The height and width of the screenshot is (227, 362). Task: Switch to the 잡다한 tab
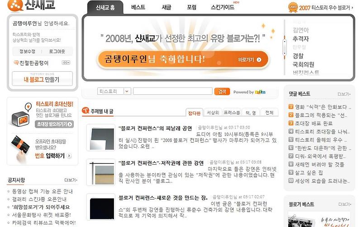click(x=194, y=113)
